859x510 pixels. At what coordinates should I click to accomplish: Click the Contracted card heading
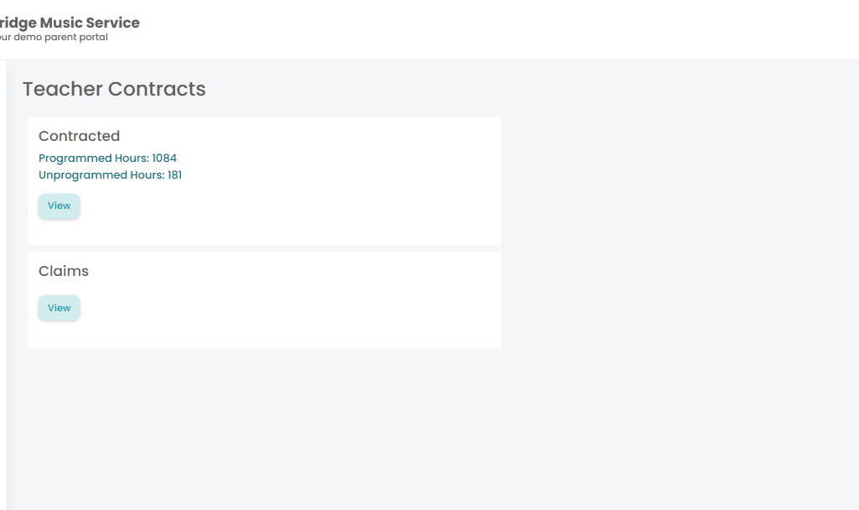[79, 136]
